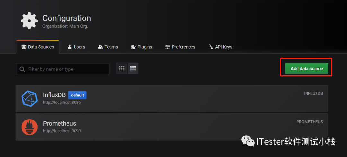Switch to the Users tab
Screen dimensions: 347x157
tap(76, 47)
